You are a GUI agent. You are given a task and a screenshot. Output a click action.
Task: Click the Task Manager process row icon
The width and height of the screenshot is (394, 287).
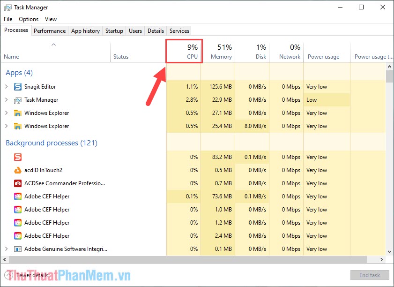[x=18, y=100]
